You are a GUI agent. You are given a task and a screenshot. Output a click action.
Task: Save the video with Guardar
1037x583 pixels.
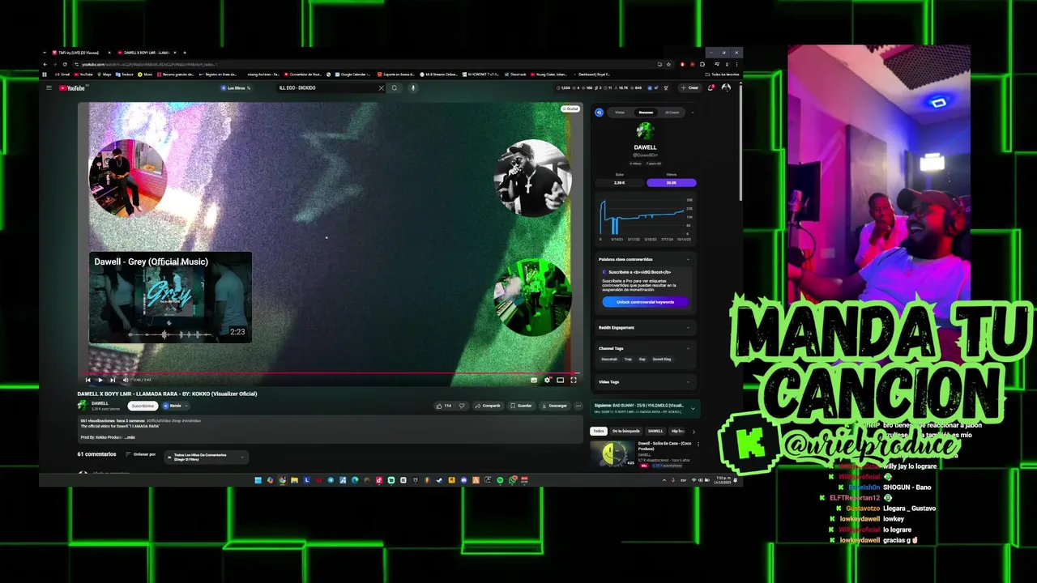(521, 406)
